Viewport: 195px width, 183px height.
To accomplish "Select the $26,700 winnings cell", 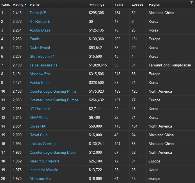I will pyautogui.click(x=95, y=161).
